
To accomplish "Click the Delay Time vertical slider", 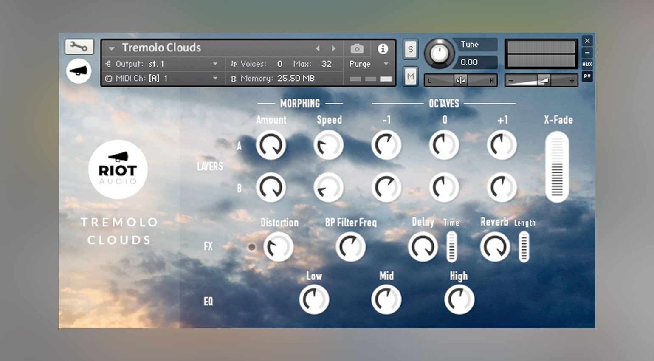I will coord(451,246).
